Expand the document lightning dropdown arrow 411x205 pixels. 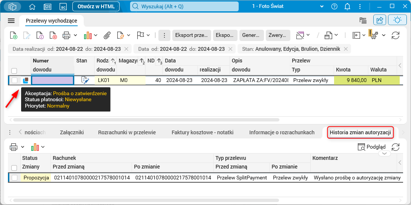(x=129, y=35)
